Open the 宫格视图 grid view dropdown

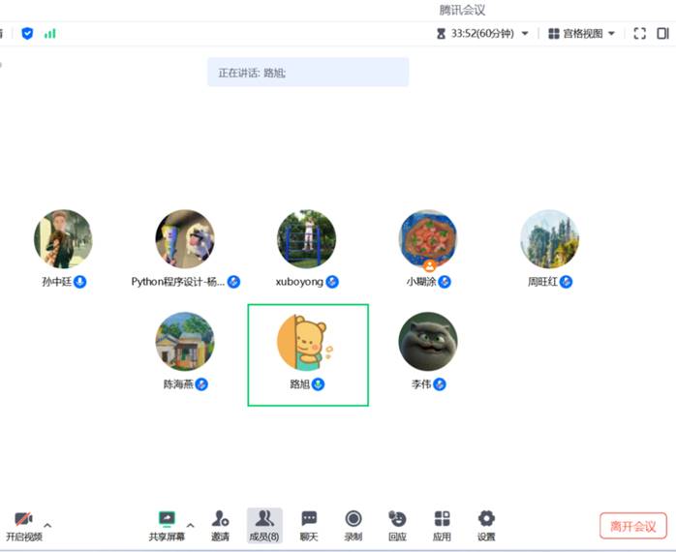[582, 33]
